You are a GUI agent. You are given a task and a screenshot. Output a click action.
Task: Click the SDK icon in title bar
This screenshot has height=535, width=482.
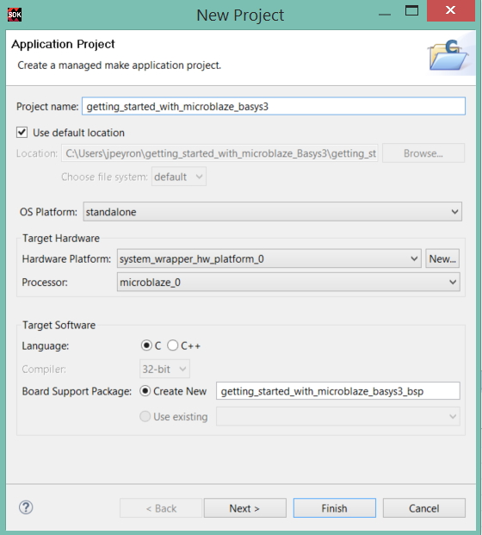[x=15, y=15]
